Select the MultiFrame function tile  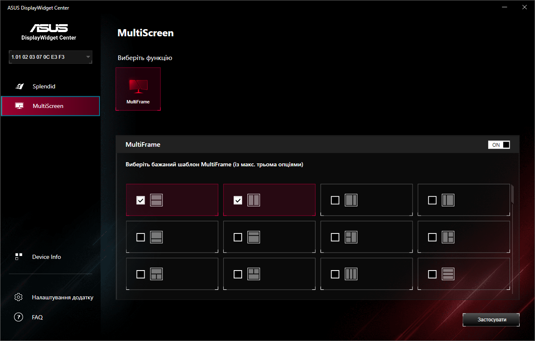pyautogui.click(x=138, y=89)
